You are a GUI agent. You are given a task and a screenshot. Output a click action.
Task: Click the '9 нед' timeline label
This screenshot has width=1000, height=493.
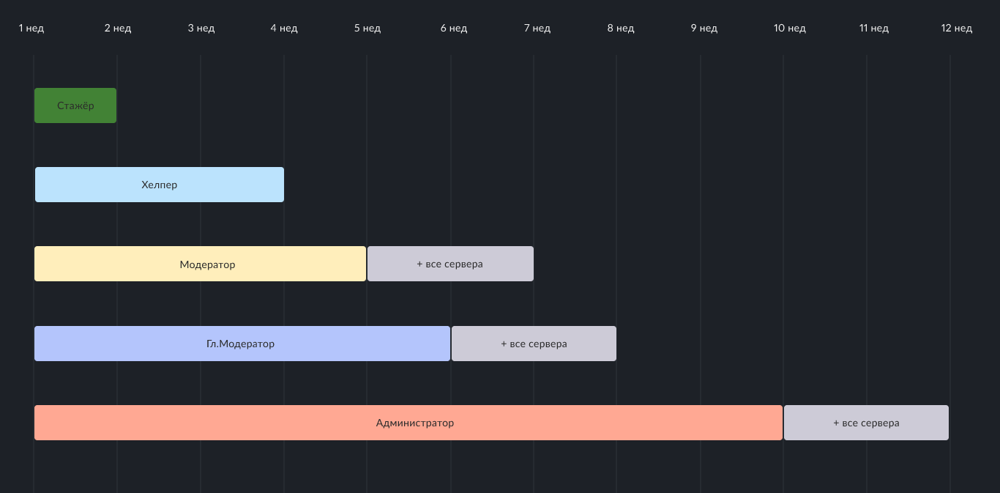(x=704, y=29)
